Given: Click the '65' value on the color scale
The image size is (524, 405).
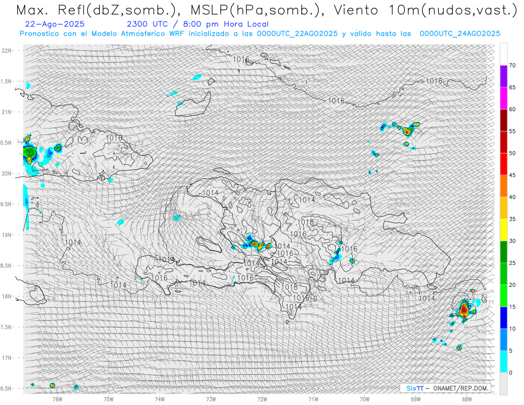Looking at the screenshot, I should [x=513, y=87].
